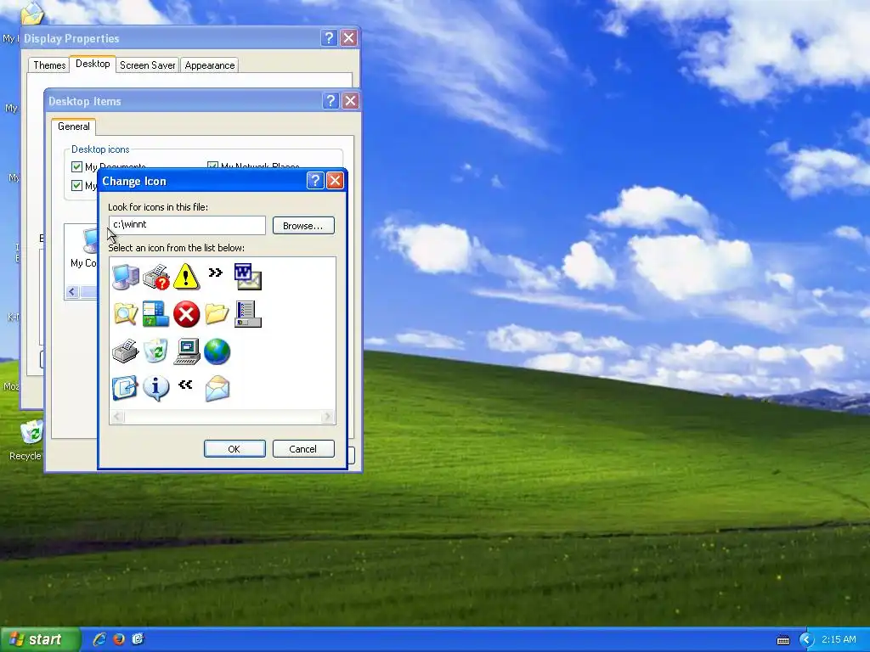Open the Start menu
Screen dimensions: 870x652
40,639
